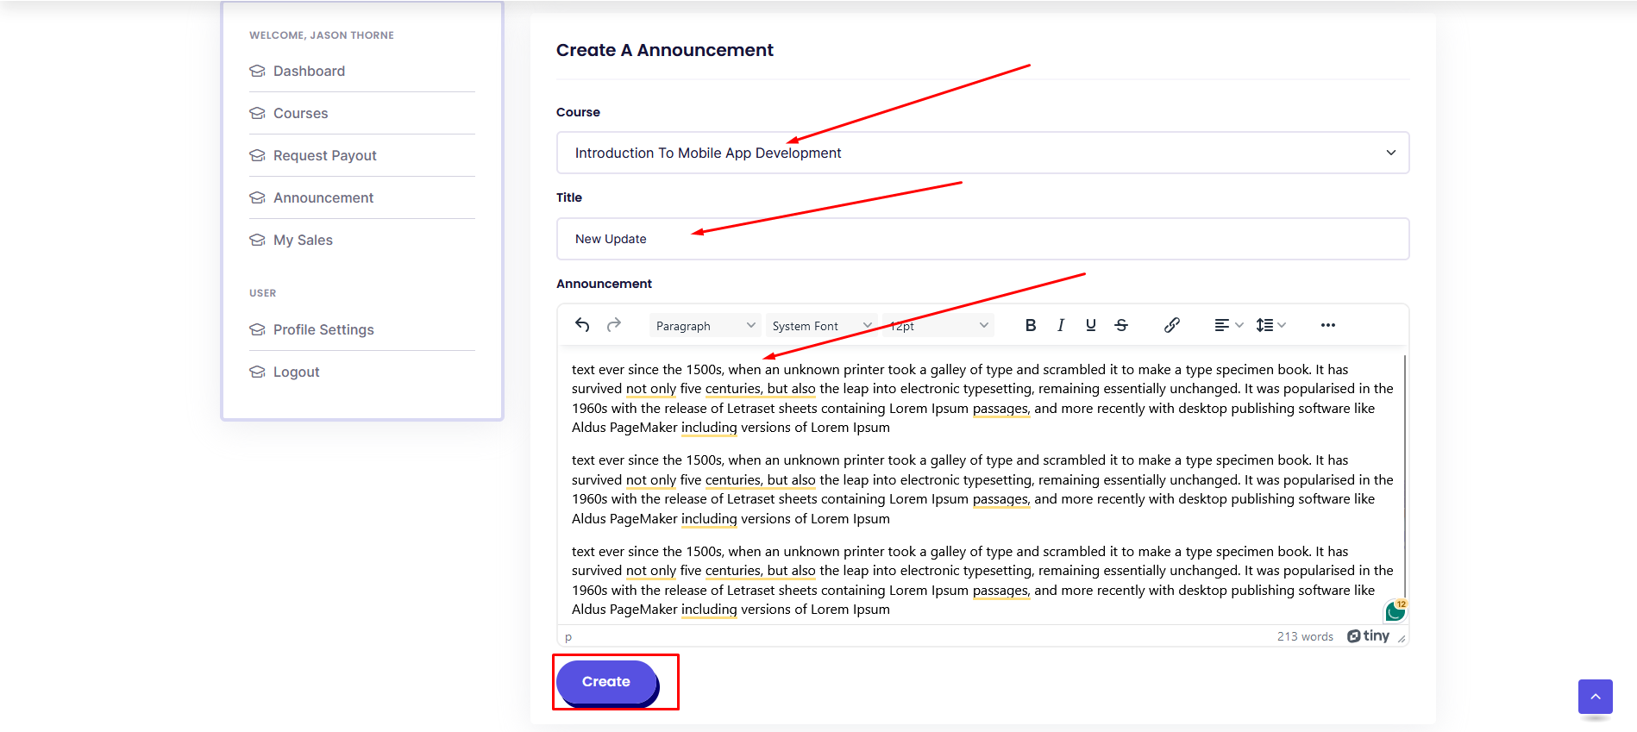Click the p element path in statusbar

[x=568, y=637]
